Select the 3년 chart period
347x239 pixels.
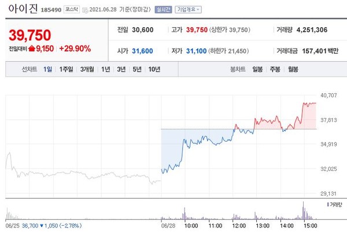[x=121, y=69]
